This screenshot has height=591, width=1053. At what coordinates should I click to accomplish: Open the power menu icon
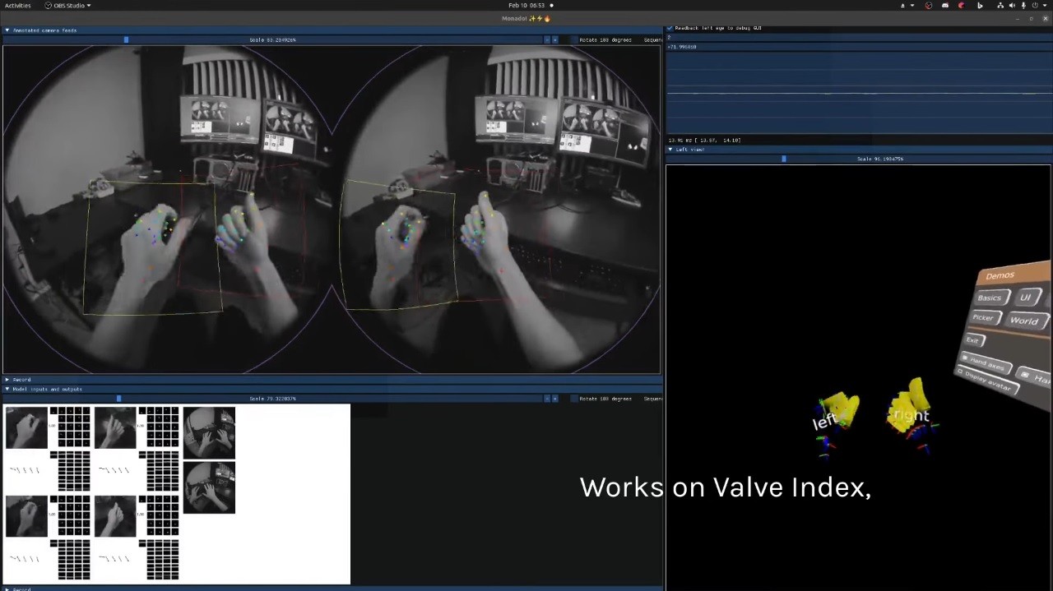1035,6
